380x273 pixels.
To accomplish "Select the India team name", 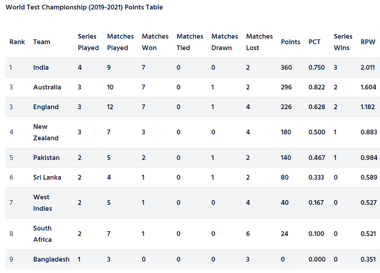I will point(41,67).
